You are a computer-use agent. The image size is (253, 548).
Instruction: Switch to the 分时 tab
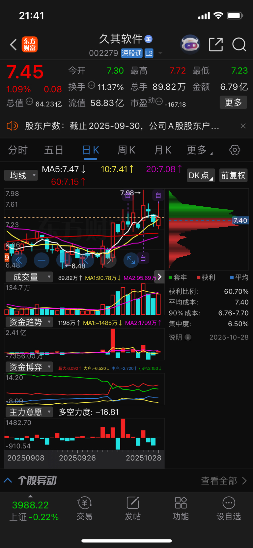pyautogui.click(x=18, y=150)
